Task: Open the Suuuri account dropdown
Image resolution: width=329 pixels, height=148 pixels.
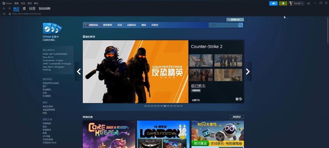Action: click(x=299, y=3)
